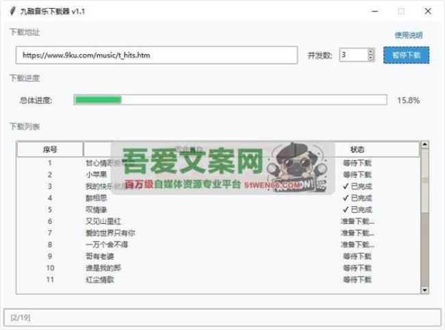This screenshot has width=445, height=330.
Task: Click the overall progress bar
Action: 230,100
